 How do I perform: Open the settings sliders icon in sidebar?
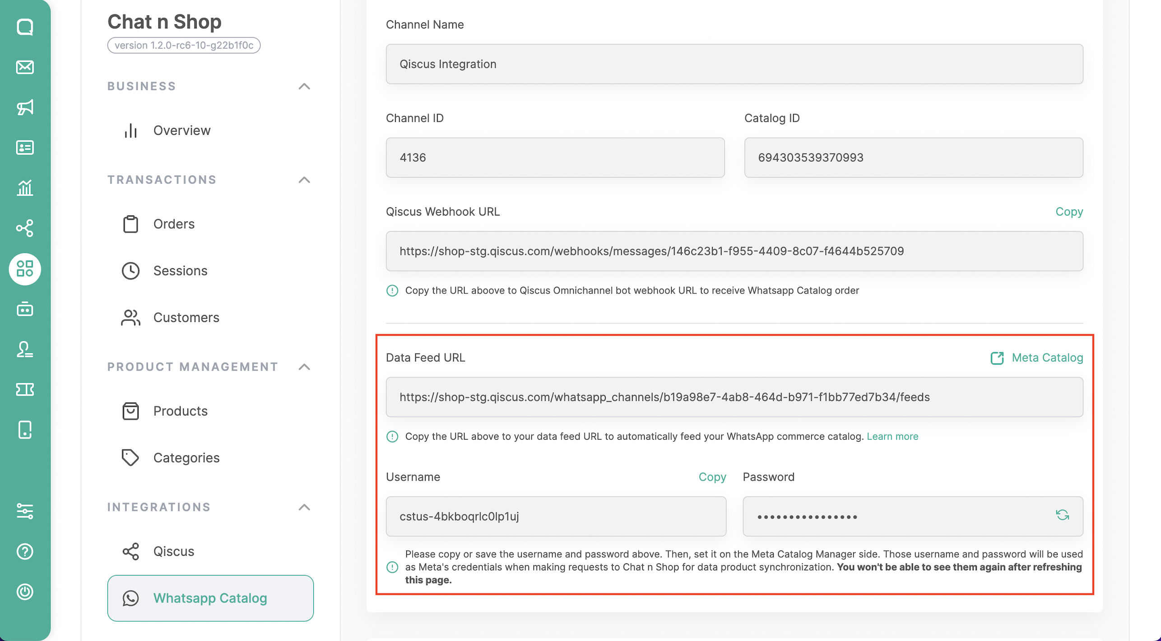point(25,511)
